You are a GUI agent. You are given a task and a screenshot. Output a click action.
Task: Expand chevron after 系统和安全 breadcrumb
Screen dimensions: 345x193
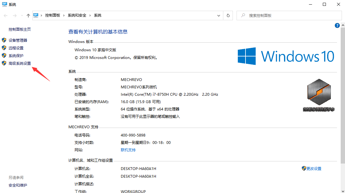pyautogui.click(x=90, y=15)
